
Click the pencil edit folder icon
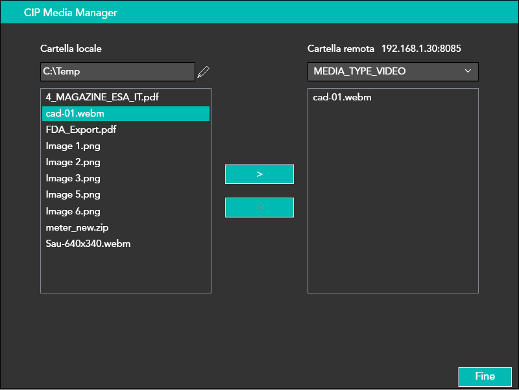(204, 72)
